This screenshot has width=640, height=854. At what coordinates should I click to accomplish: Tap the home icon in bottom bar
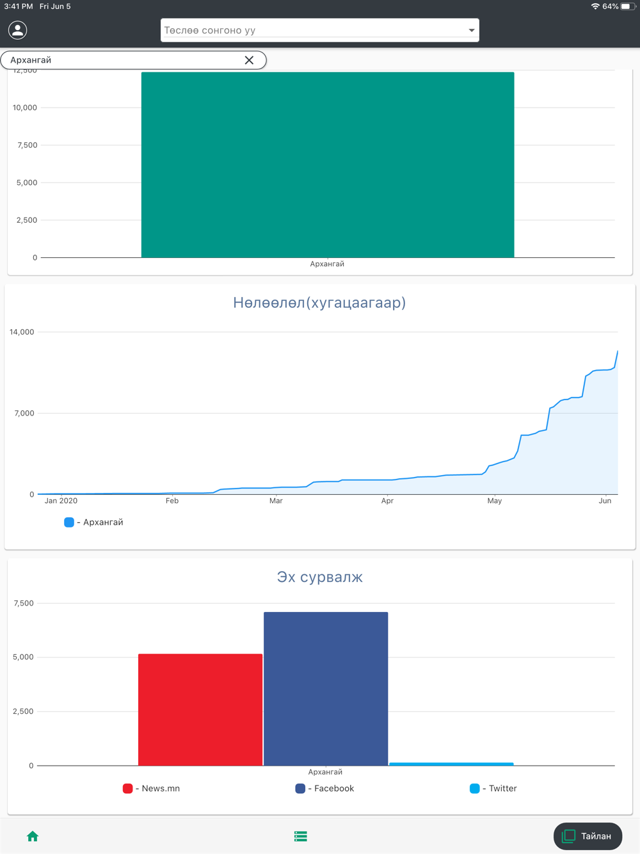(33, 836)
